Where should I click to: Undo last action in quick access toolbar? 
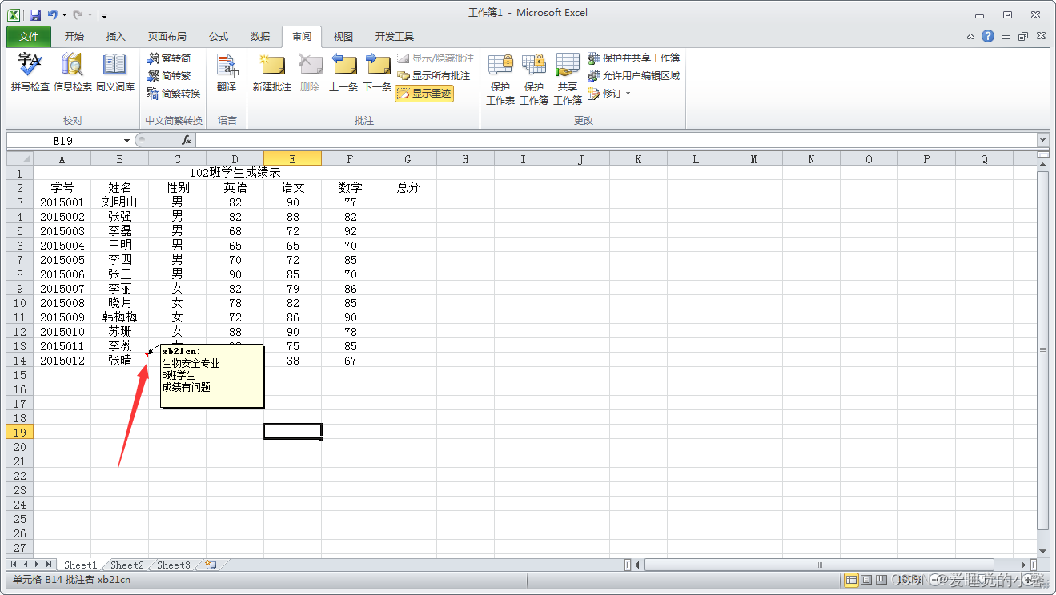click(x=53, y=14)
